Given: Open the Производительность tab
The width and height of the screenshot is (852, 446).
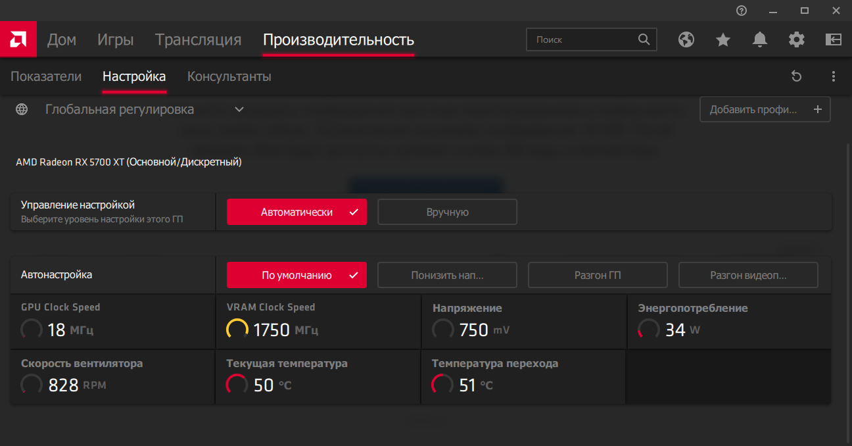Looking at the screenshot, I should point(339,39).
